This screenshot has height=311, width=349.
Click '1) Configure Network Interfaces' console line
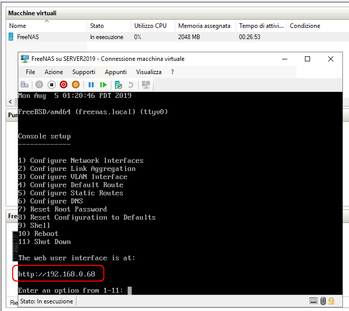click(x=81, y=160)
